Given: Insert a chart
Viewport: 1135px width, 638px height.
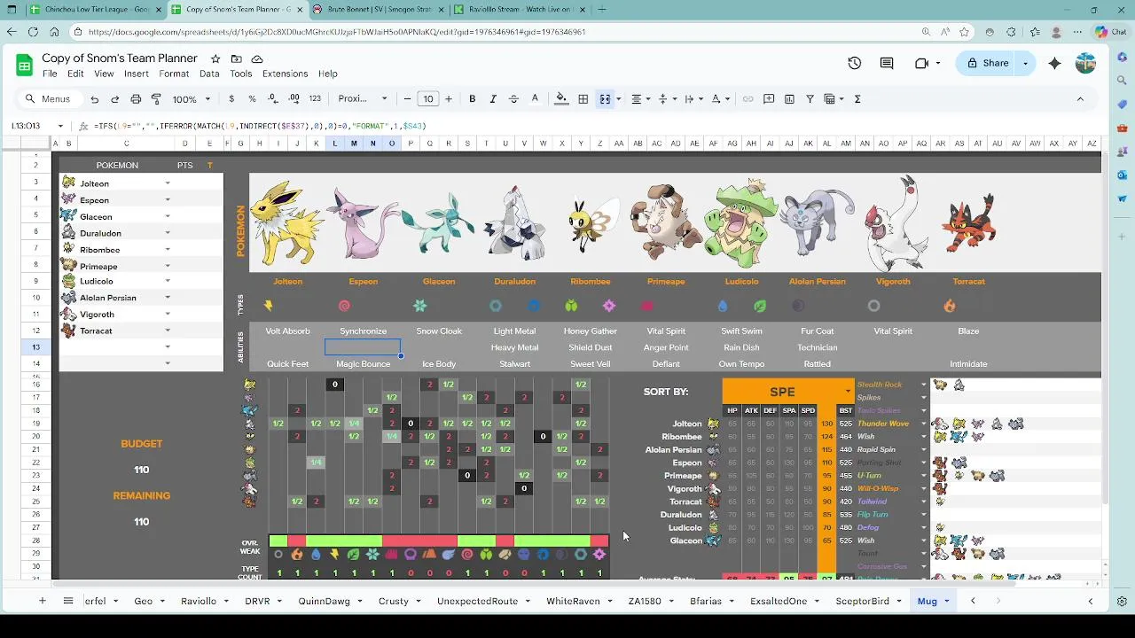Looking at the screenshot, I should pos(789,99).
